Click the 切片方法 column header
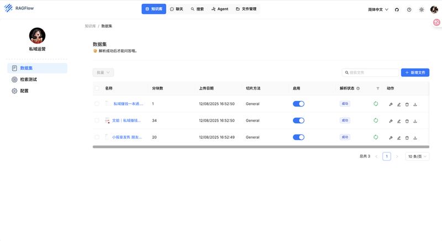This screenshot has width=442, height=241. pyautogui.click(x=253, y=88)
